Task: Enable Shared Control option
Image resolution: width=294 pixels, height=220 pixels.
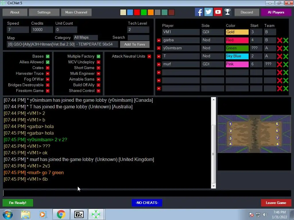Action: click(x=98, y=91)
